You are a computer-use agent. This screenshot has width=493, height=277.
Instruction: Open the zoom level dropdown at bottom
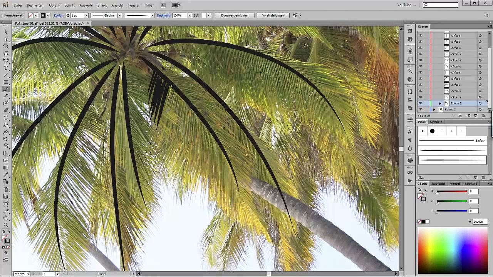click(28, 274)
